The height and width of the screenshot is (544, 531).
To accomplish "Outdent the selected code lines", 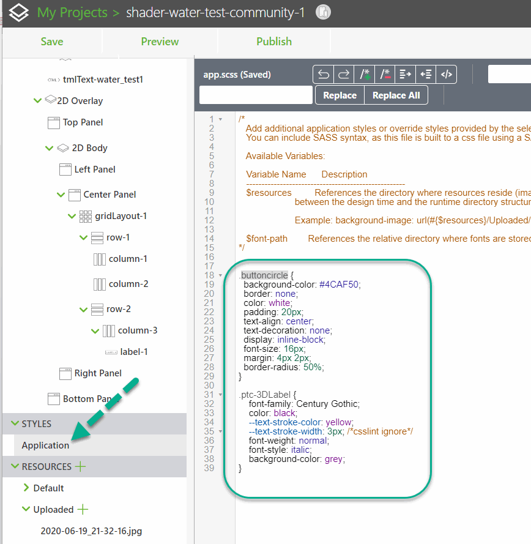I will (x=426, y=75).
